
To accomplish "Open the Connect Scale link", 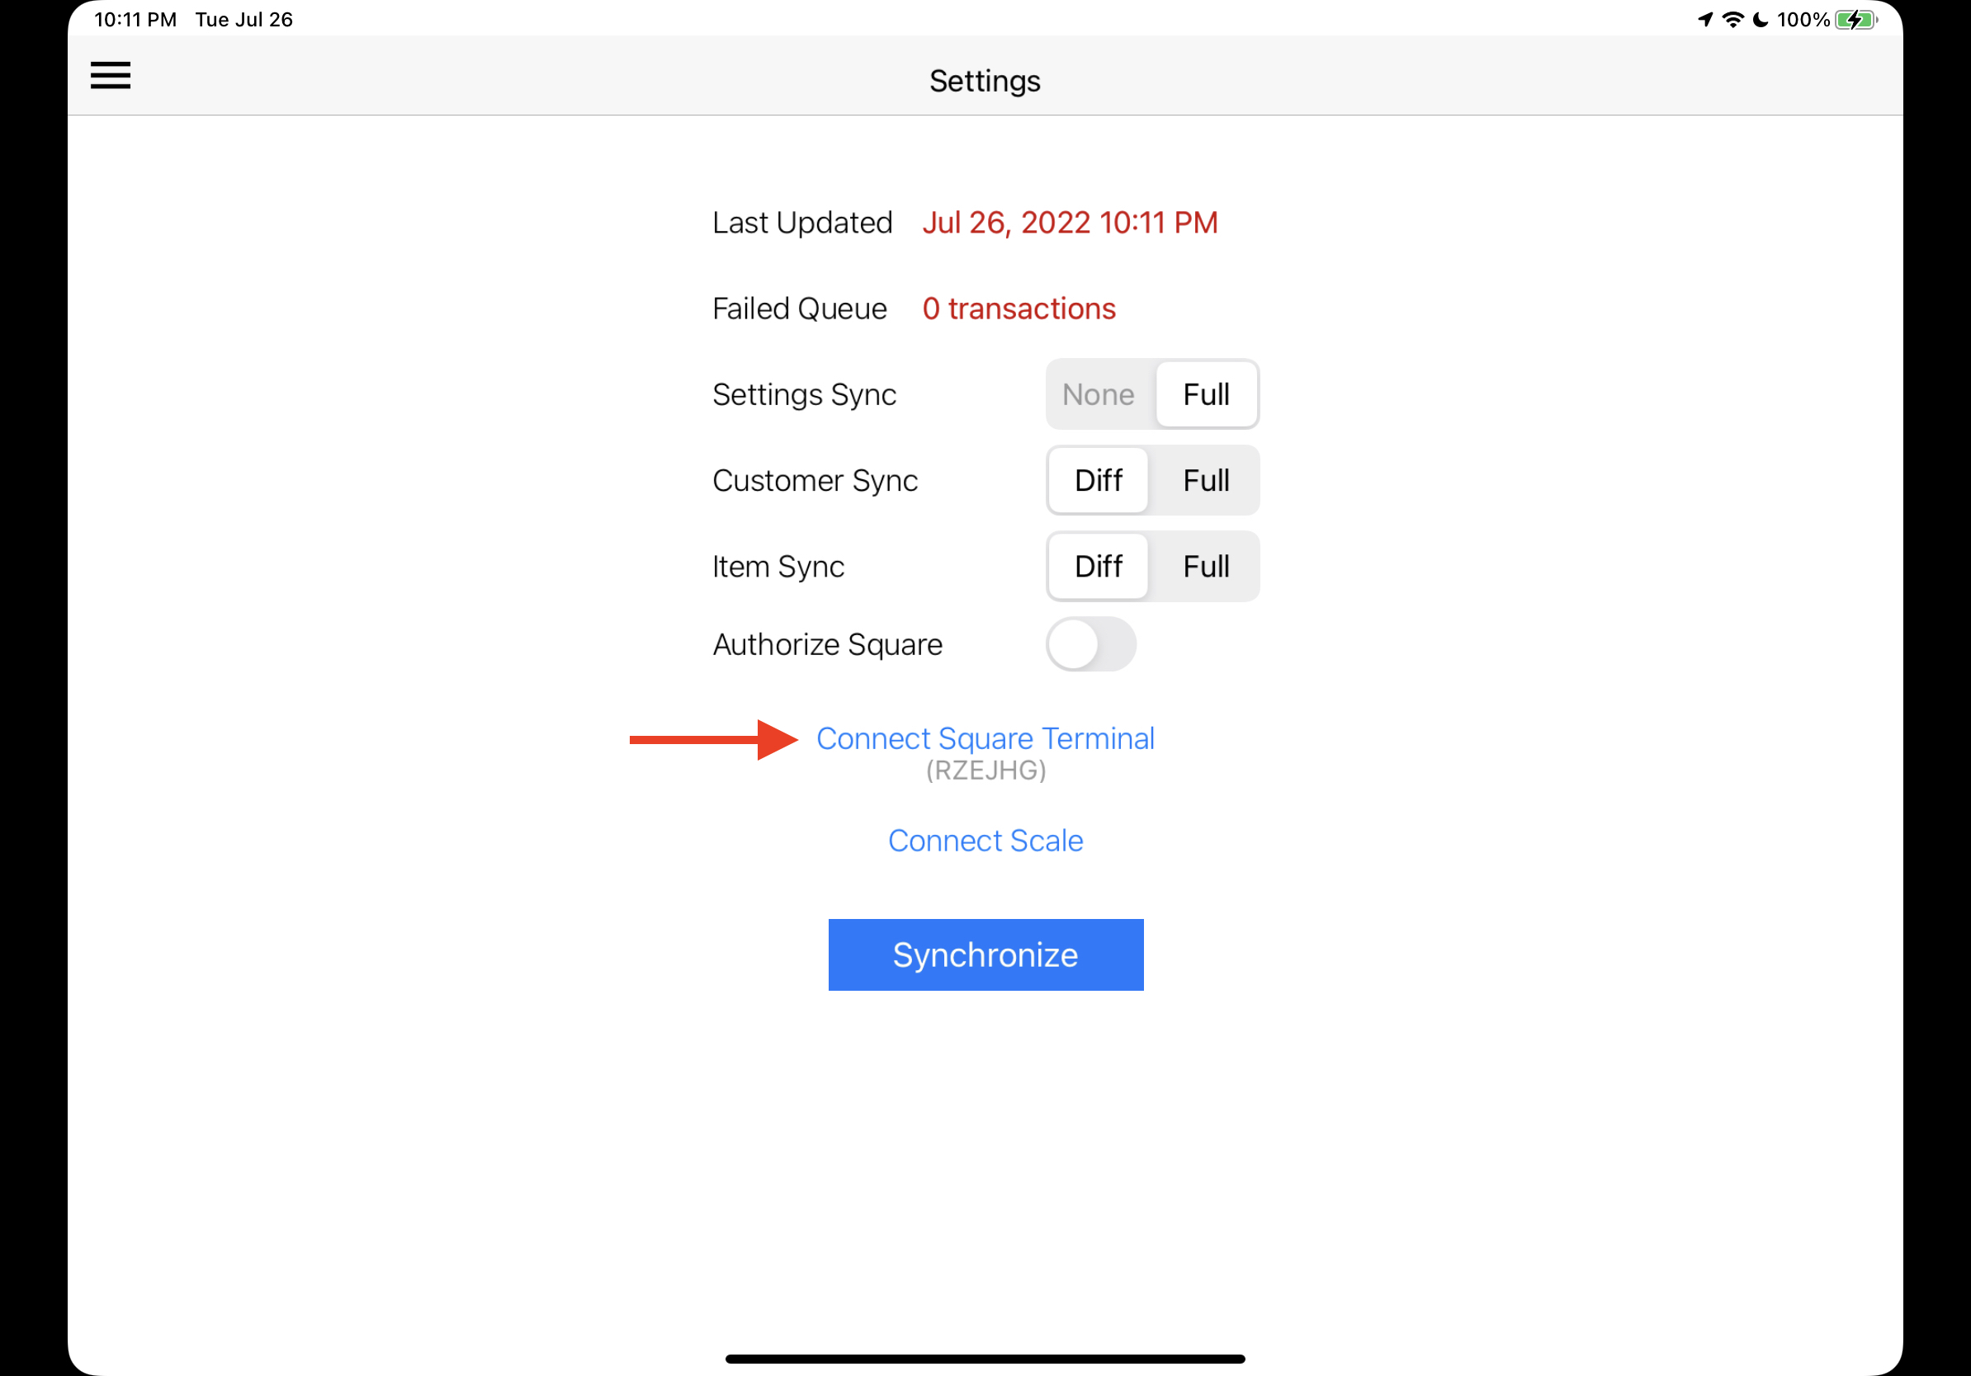I will click(x=985, y=841).
